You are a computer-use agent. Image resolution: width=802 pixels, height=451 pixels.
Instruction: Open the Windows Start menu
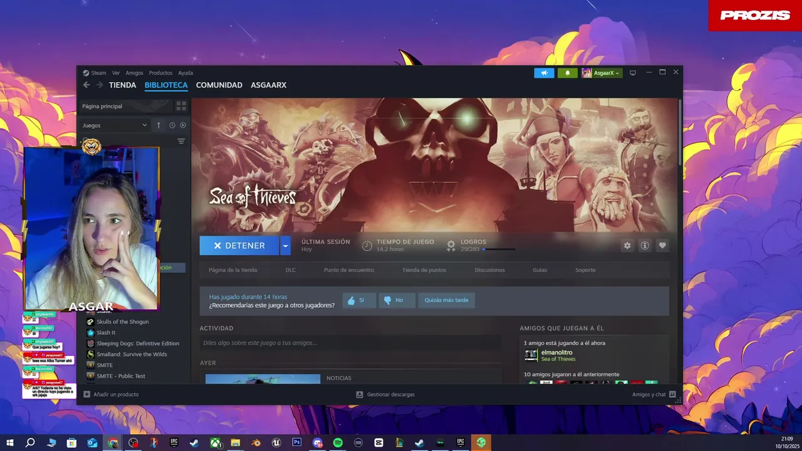[x=10, y=443]
